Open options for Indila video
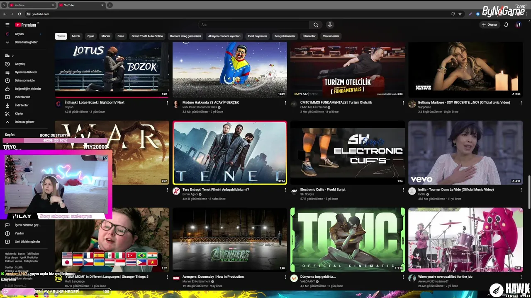 [x=521, y=190]
